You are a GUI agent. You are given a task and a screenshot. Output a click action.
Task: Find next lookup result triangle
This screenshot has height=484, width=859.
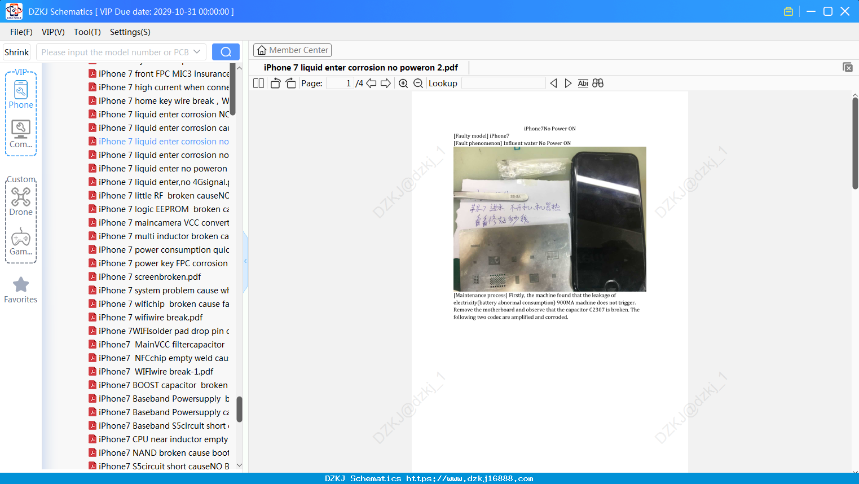click(x=568, y=83)
